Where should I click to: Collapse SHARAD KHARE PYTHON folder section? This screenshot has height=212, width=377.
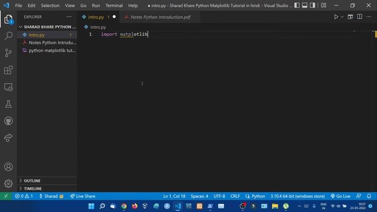pos(47,26)
